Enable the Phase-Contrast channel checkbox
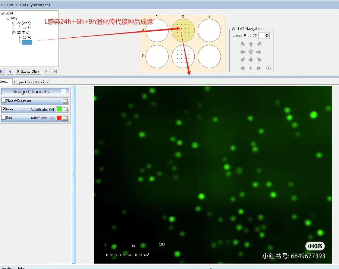339x269 pixels. (4, 101)
